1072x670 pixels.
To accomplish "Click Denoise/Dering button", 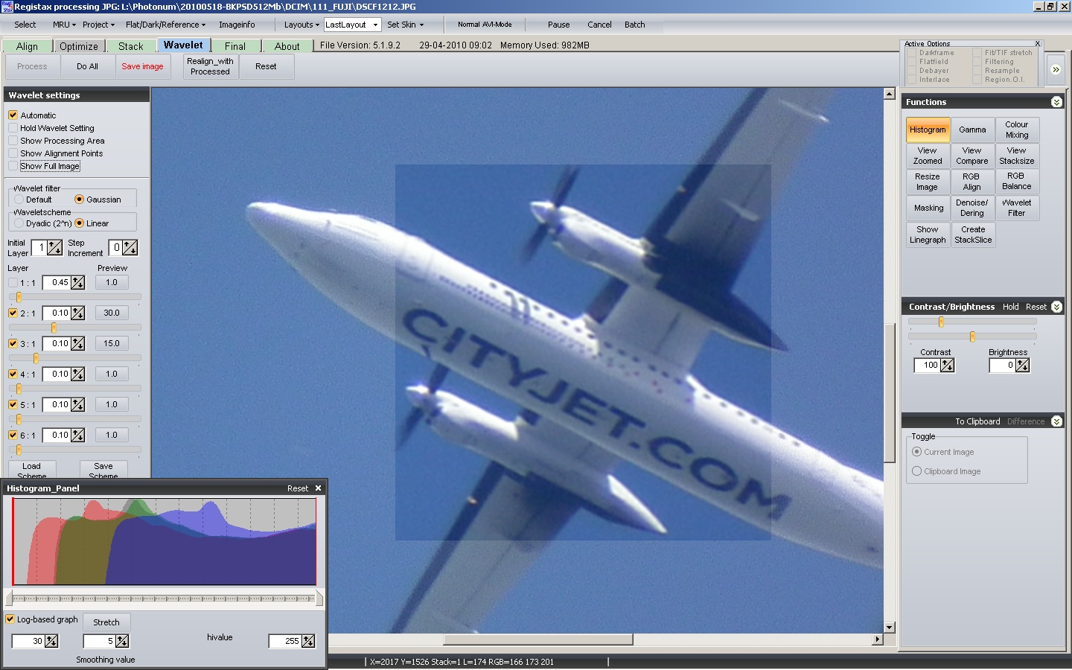I will click(972, 208).
